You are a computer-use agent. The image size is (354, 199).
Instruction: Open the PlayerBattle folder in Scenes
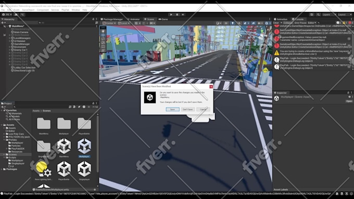(84, 123)
